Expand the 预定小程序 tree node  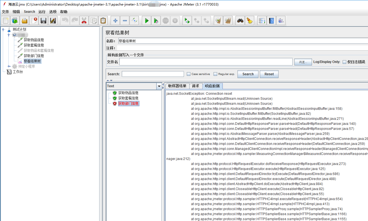point(9,66)
